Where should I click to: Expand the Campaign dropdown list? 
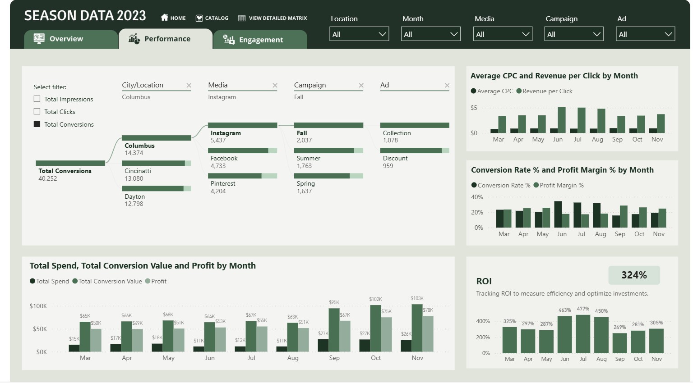tap(574, 34)
